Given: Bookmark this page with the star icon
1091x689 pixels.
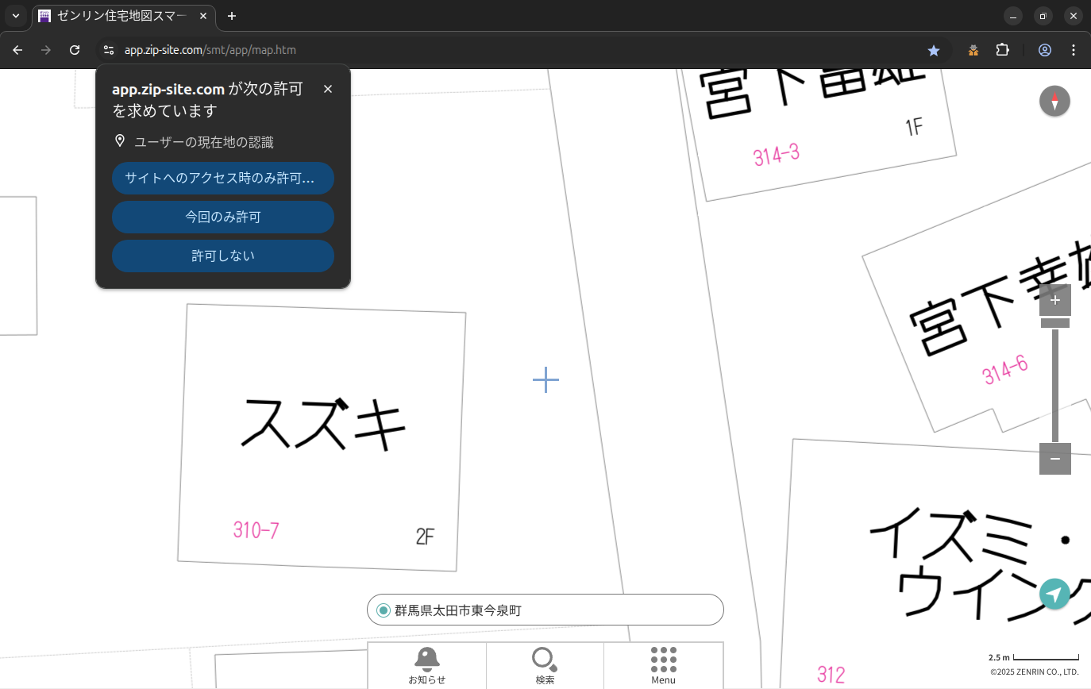Looking at the screenshot, I should click(x=934, y=50).
